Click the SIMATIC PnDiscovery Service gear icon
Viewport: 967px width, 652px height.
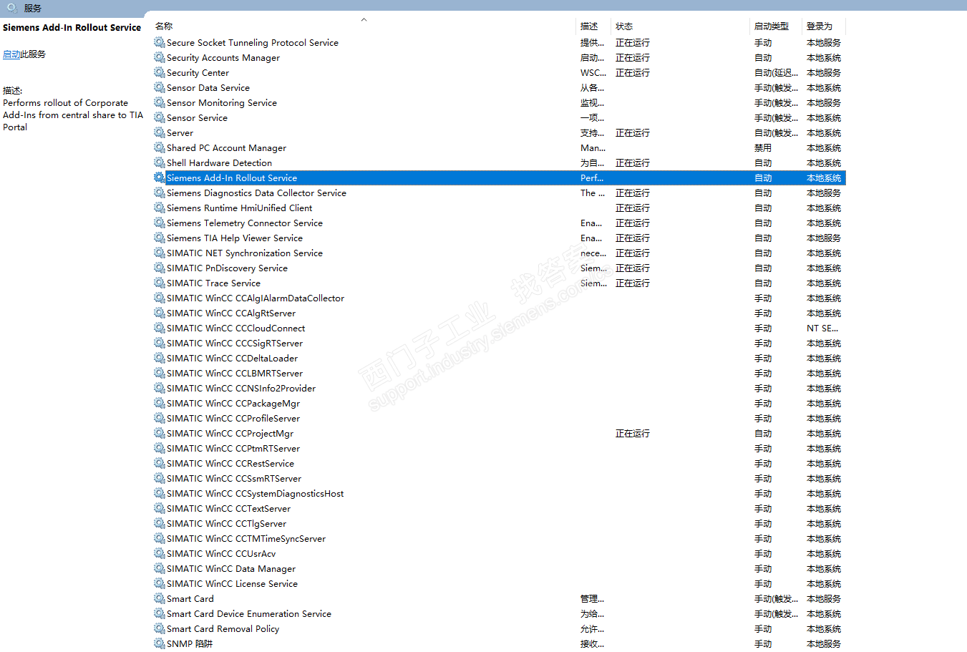[159, 268]
